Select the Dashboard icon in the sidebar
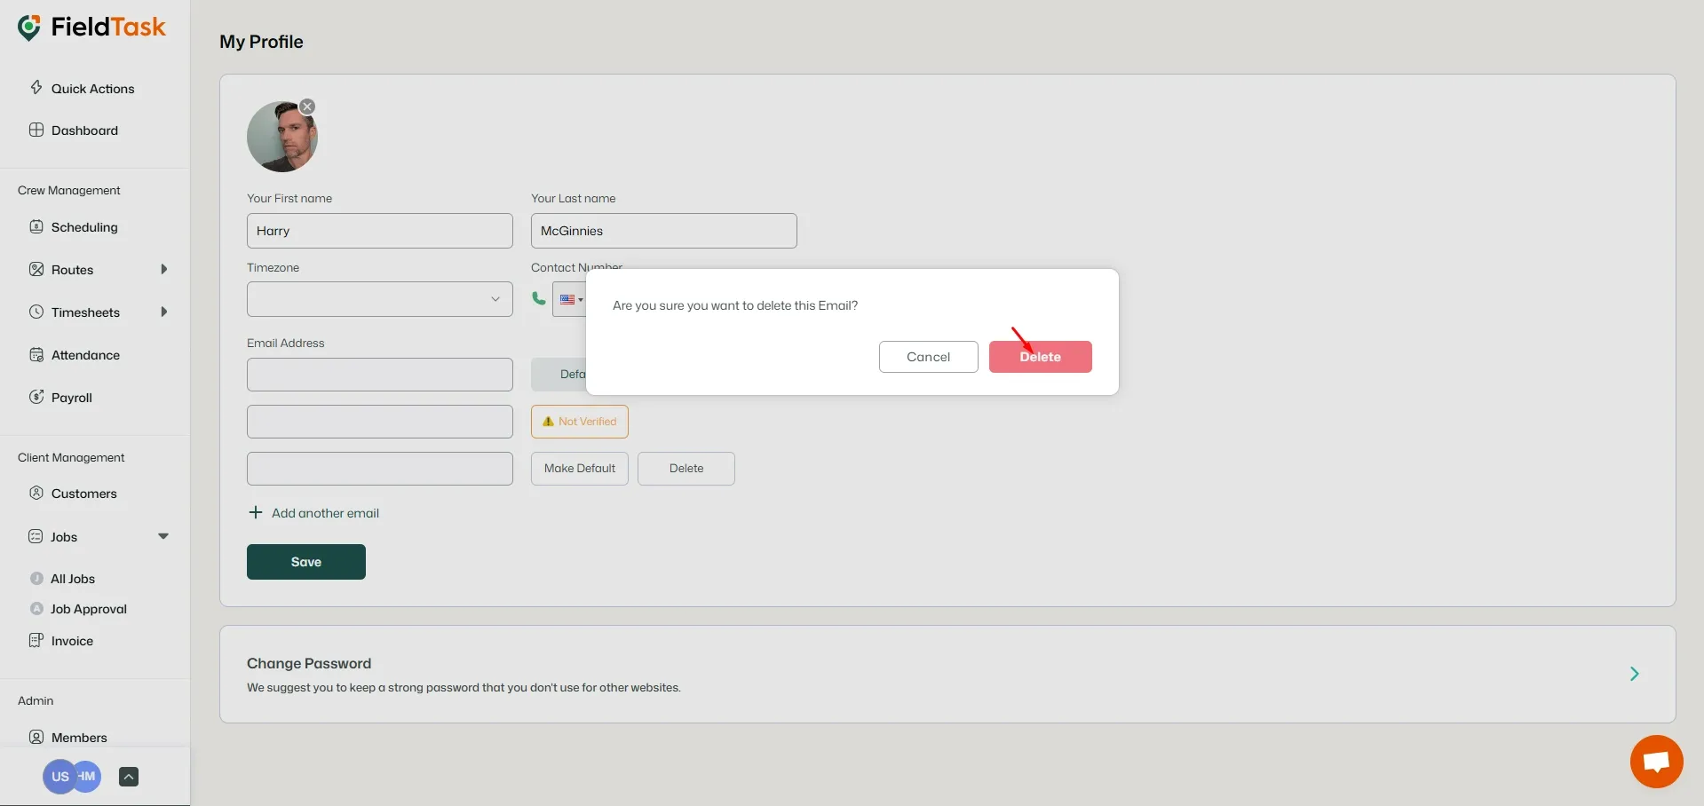 pyautogui.click(x=36, y=130)
